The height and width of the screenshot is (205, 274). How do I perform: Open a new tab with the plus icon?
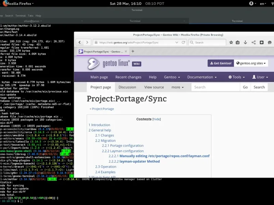click(133, 51)
